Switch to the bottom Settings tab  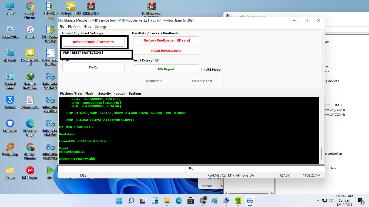[x=135, y=94]
